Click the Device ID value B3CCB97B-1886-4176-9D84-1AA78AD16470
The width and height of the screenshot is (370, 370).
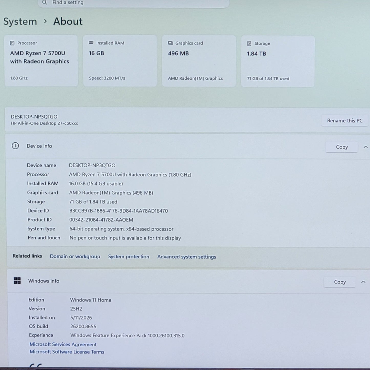pos(119,211)
